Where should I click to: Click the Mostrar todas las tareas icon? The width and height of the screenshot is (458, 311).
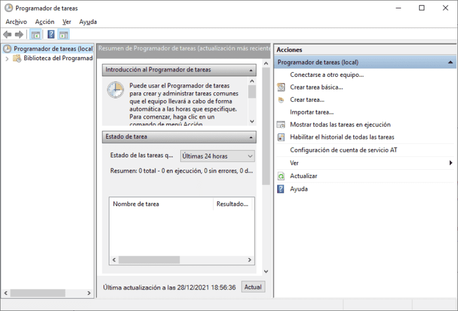tap(281, 125)
